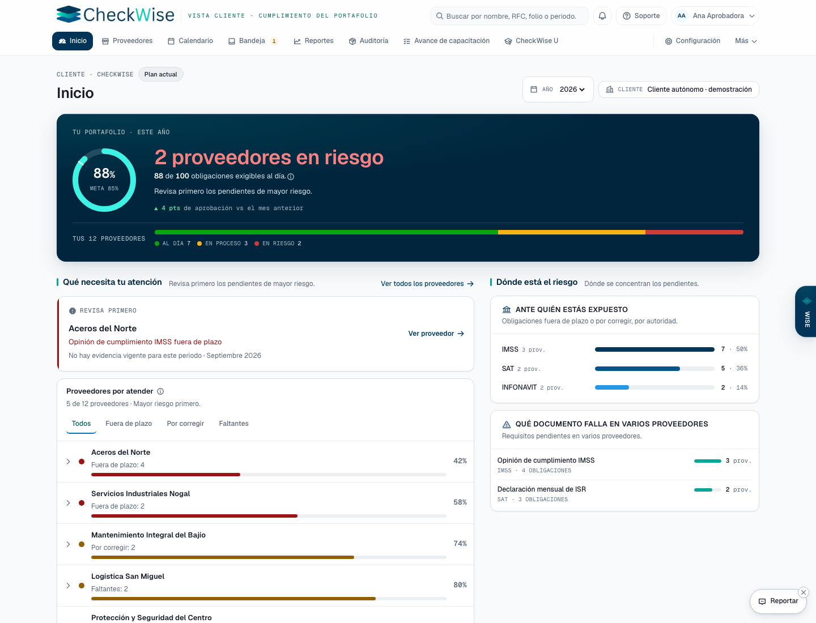Switch to the Faltantes tab

pos(233,424)
